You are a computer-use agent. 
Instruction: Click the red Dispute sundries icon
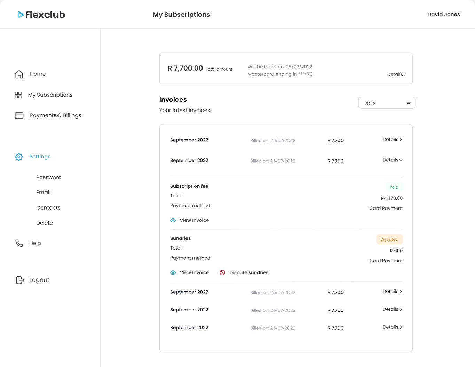[x=222, y=273]
